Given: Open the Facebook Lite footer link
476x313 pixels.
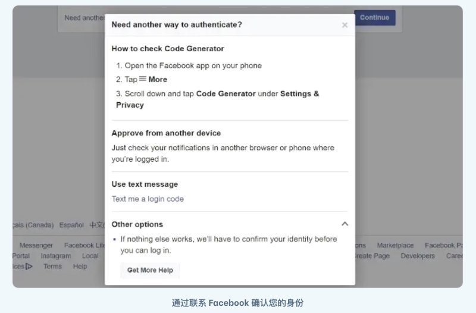Looking at the screenshot, I should point(83,245).
